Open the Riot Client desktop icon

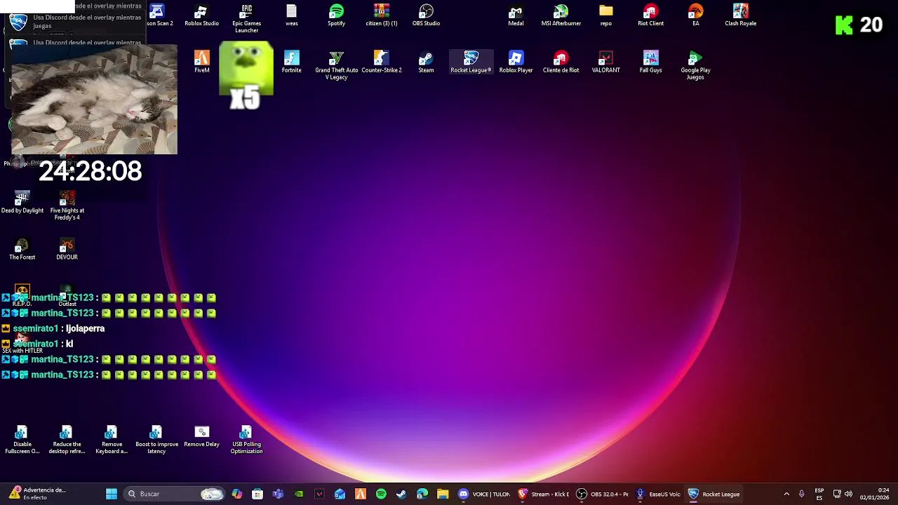point(650,15)
